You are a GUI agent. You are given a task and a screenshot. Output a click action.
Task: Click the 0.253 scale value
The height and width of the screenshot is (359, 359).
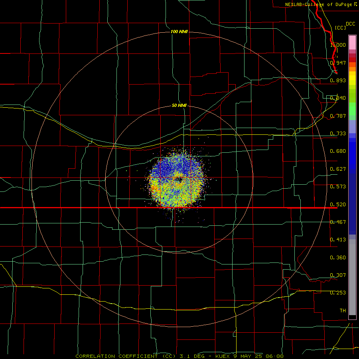point(338,293)
